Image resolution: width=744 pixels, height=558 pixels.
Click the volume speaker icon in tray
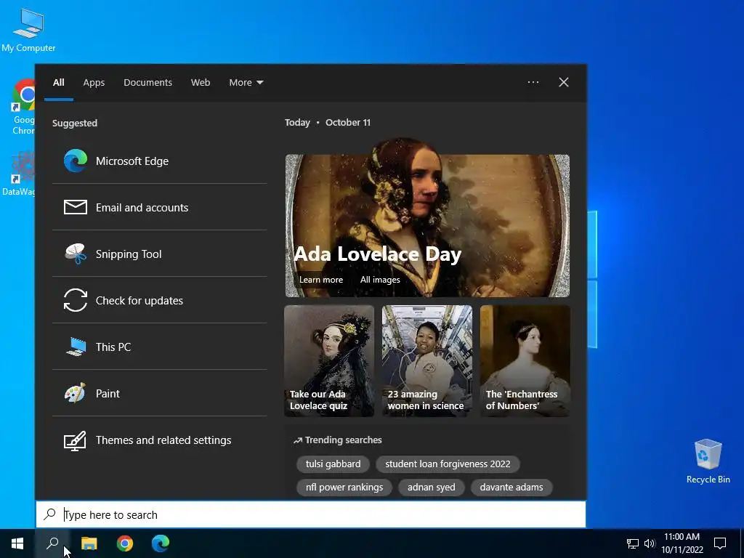tap(650, 543)
